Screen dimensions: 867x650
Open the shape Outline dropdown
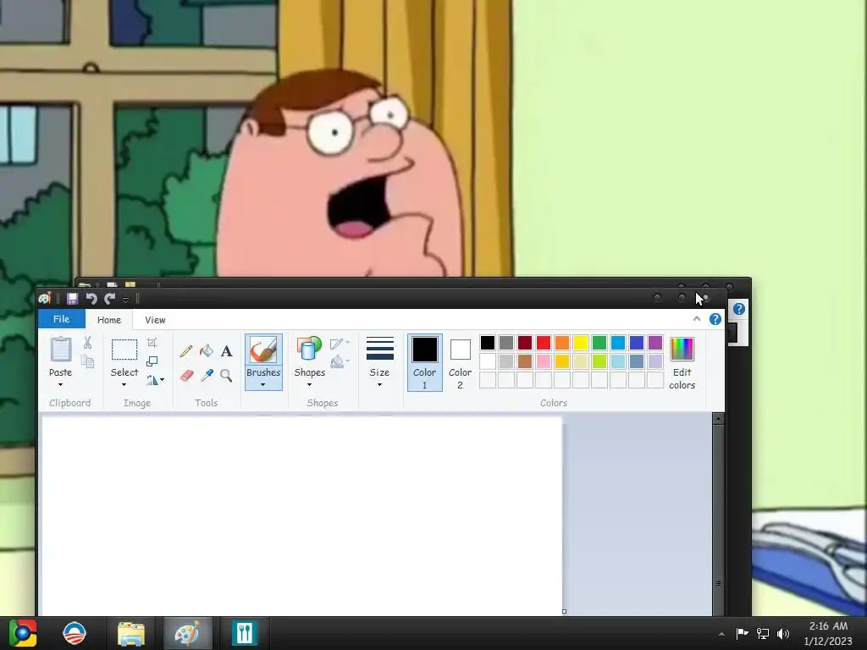point(340,344)
